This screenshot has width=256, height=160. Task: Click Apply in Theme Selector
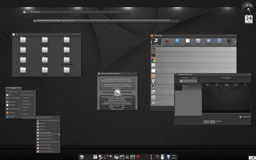(212, 122)
